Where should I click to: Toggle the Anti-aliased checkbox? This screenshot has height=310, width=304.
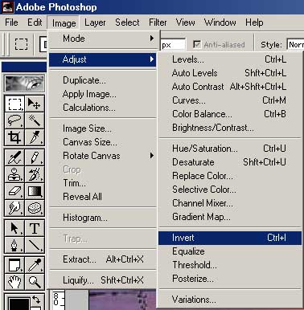point(197,44)
